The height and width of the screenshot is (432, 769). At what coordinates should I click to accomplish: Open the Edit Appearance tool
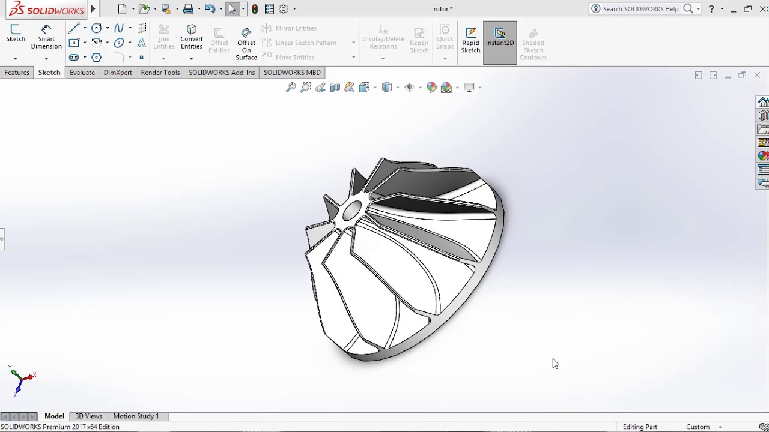point(432,87)
